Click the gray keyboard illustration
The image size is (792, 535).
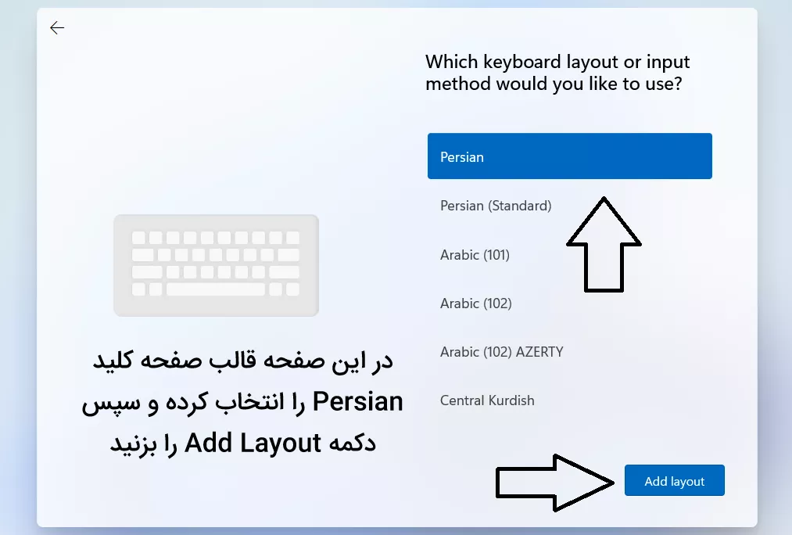click(x=217, y=265)
